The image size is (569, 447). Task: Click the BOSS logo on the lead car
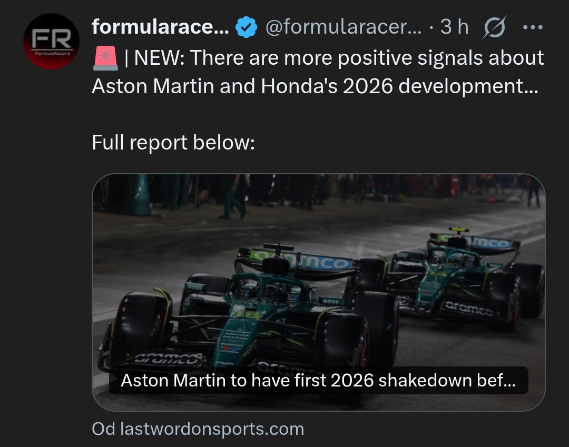coord(195,287)
